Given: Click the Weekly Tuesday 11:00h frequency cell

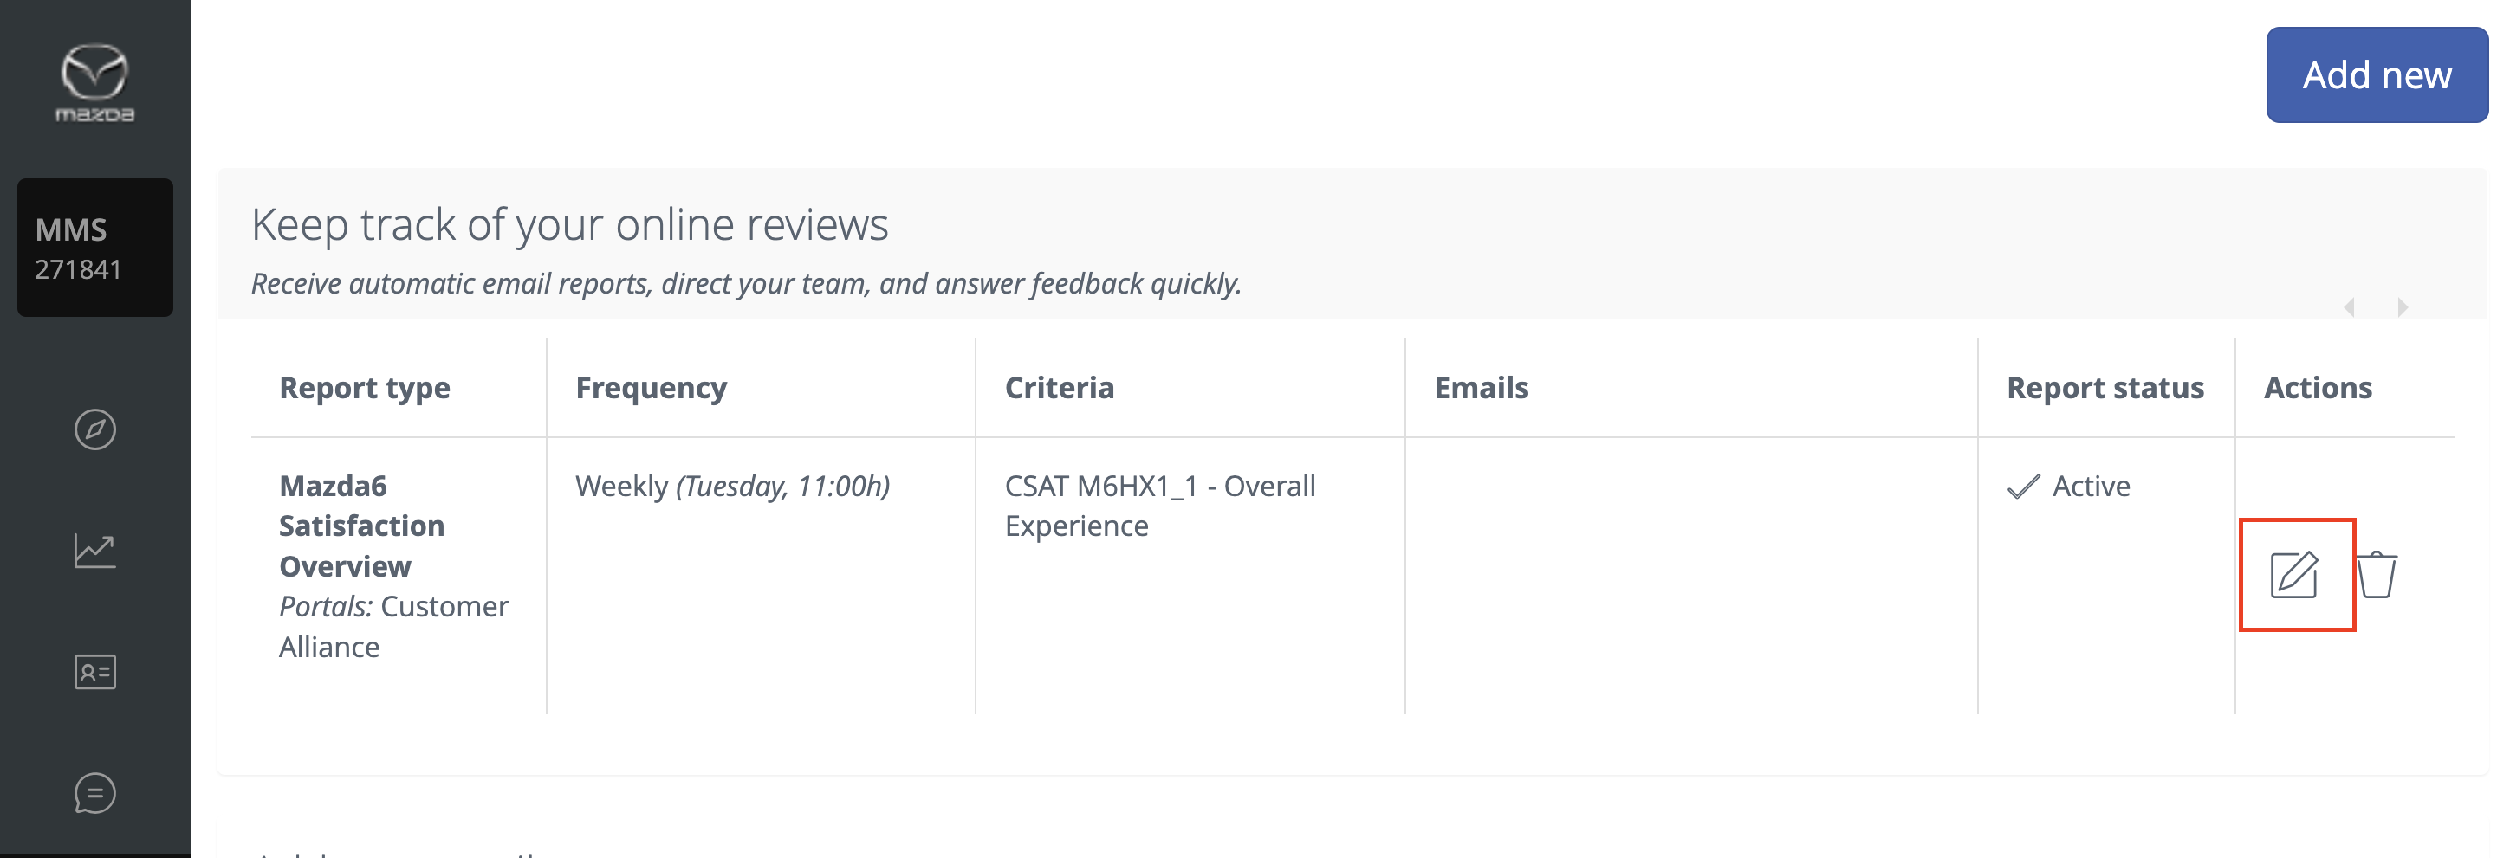Looking at the screenshot, I should (x=732, y=486).
